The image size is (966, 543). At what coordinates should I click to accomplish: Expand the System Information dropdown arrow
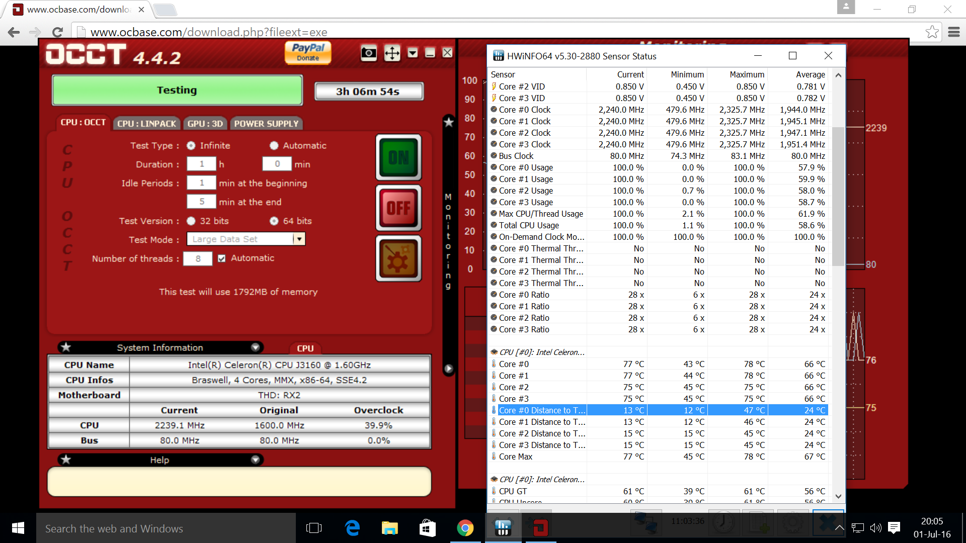(x=256, y=347)
